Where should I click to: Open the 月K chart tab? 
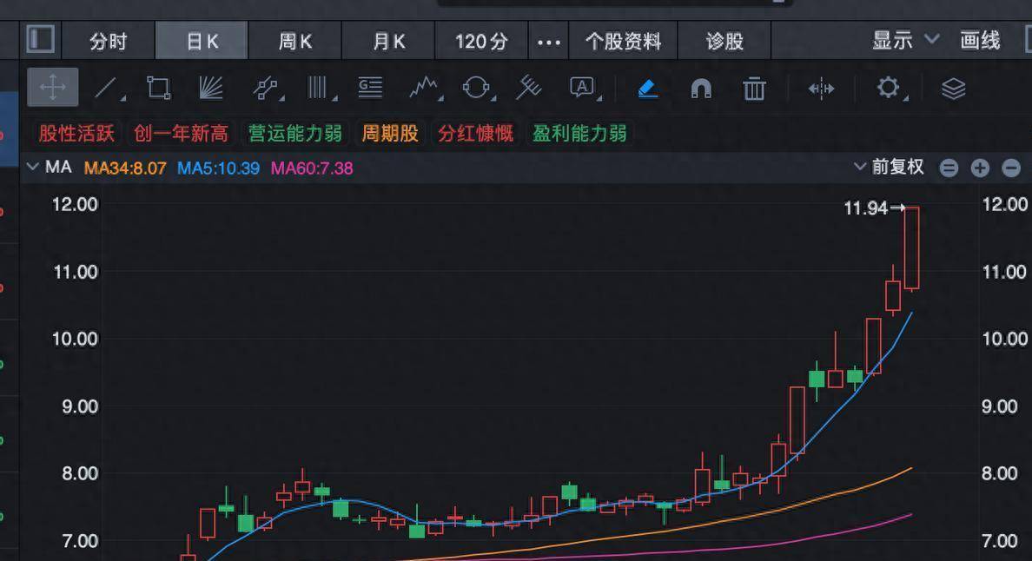388,42
